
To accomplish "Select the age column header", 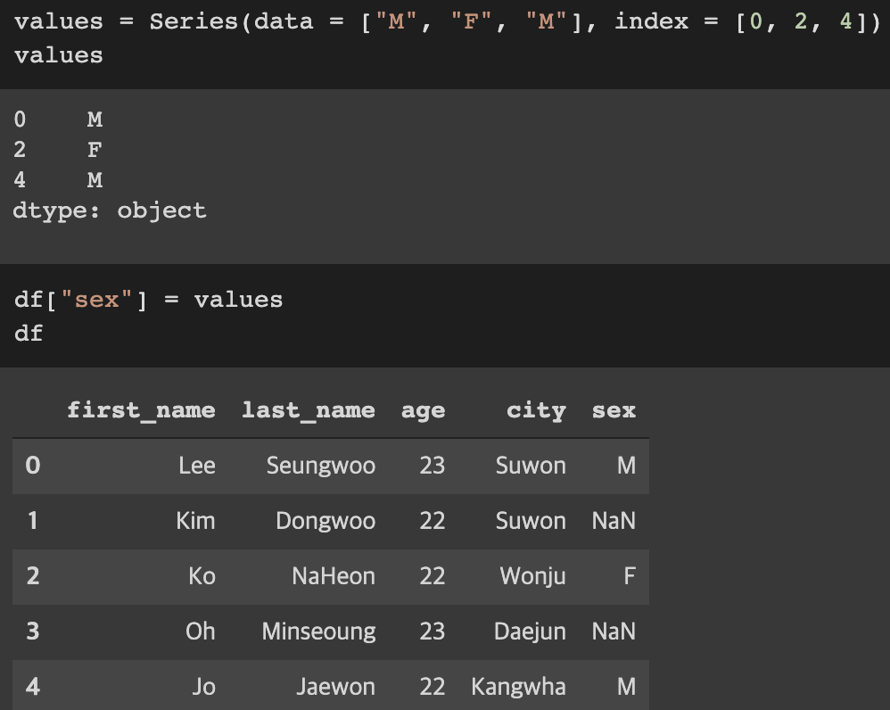I will 423,411.
